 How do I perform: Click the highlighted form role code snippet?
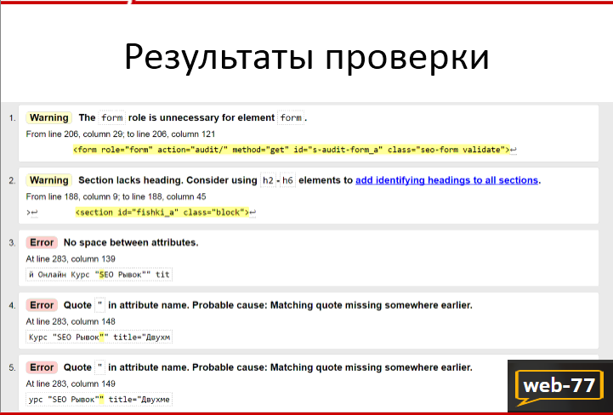[292, 150]
